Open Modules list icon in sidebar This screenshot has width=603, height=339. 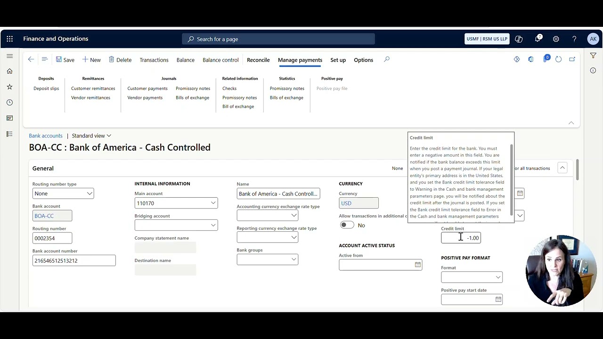point(9,134)
